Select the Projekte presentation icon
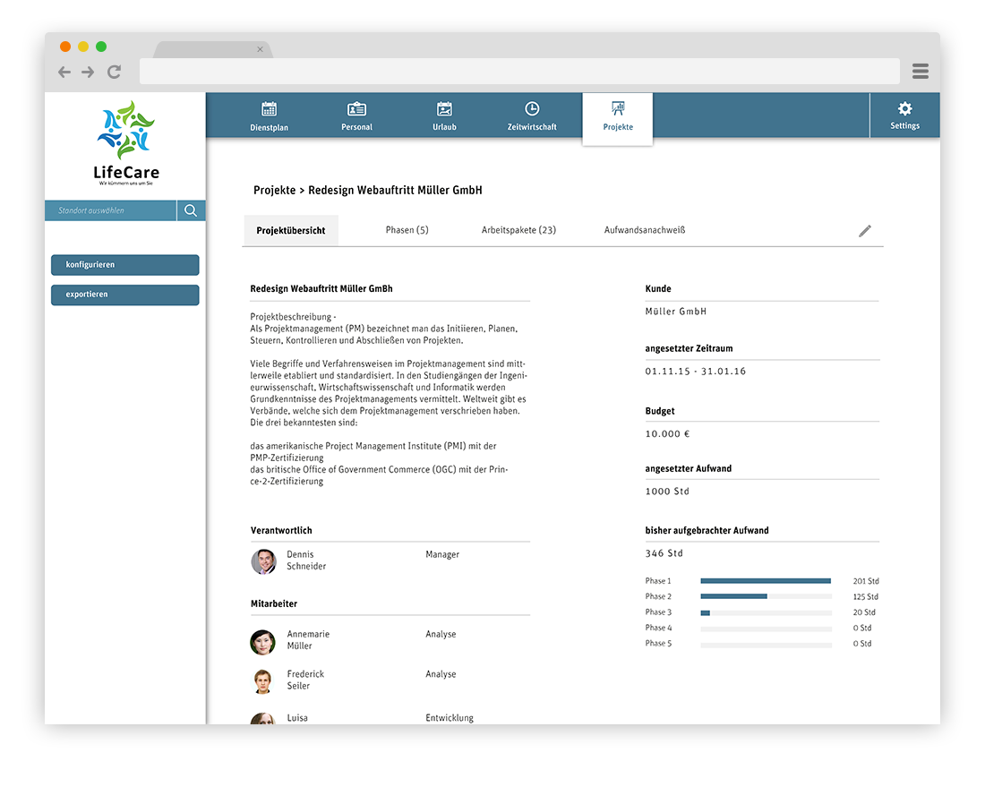The height and width of the screenshot is (804, 985). 618,108
